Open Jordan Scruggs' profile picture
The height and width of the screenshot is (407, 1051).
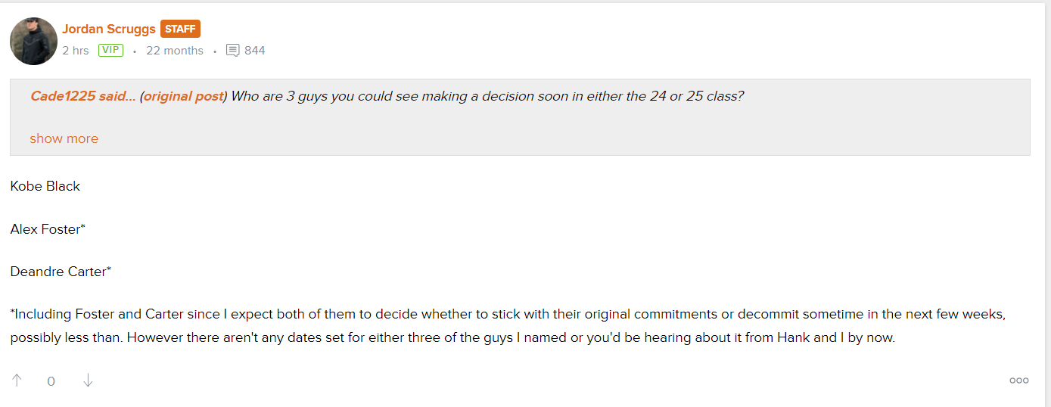coord(33,41)
